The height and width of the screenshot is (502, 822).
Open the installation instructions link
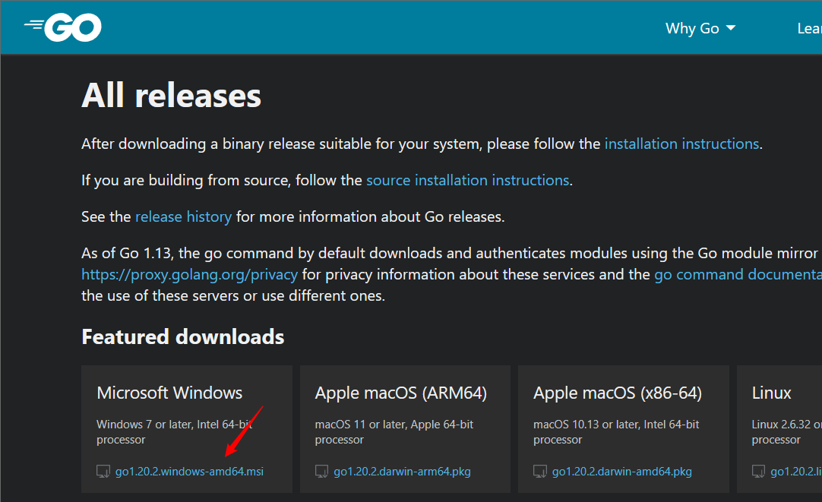(x=681, y=144)
